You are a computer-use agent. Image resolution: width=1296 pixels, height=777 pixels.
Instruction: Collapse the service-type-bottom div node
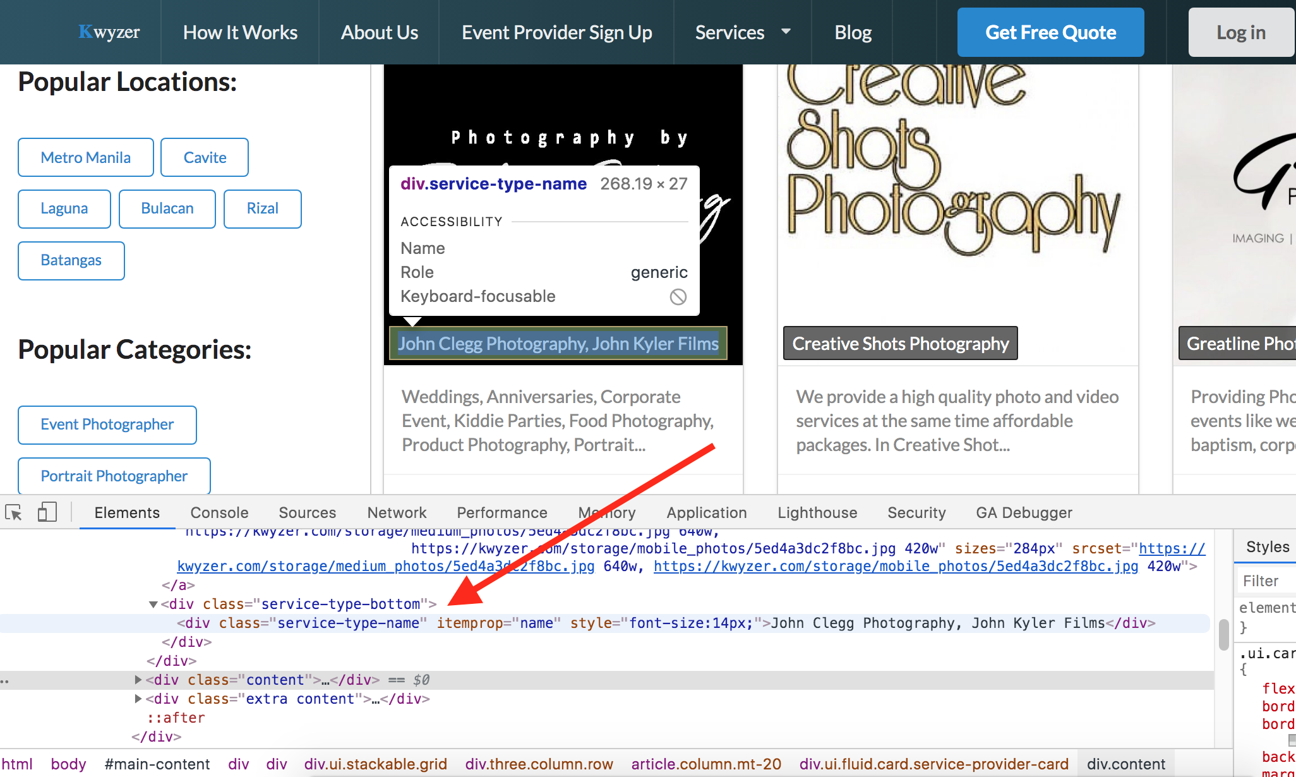click(153, 605)
